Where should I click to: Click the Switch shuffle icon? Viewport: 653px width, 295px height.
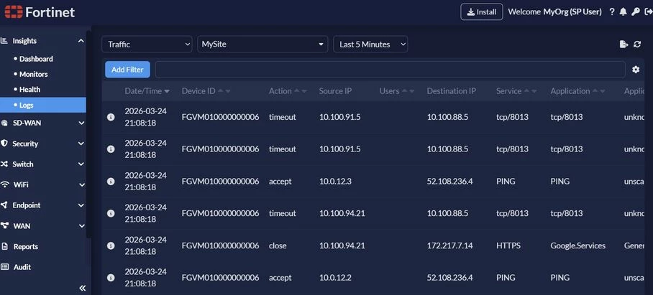click(4, 164)
